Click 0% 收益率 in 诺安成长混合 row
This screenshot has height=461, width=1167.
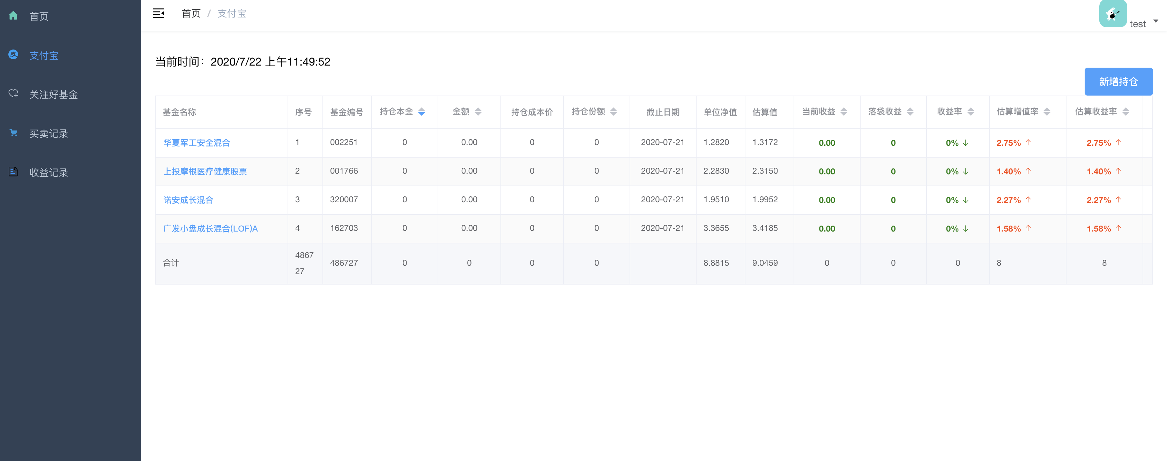pos(952,200)
